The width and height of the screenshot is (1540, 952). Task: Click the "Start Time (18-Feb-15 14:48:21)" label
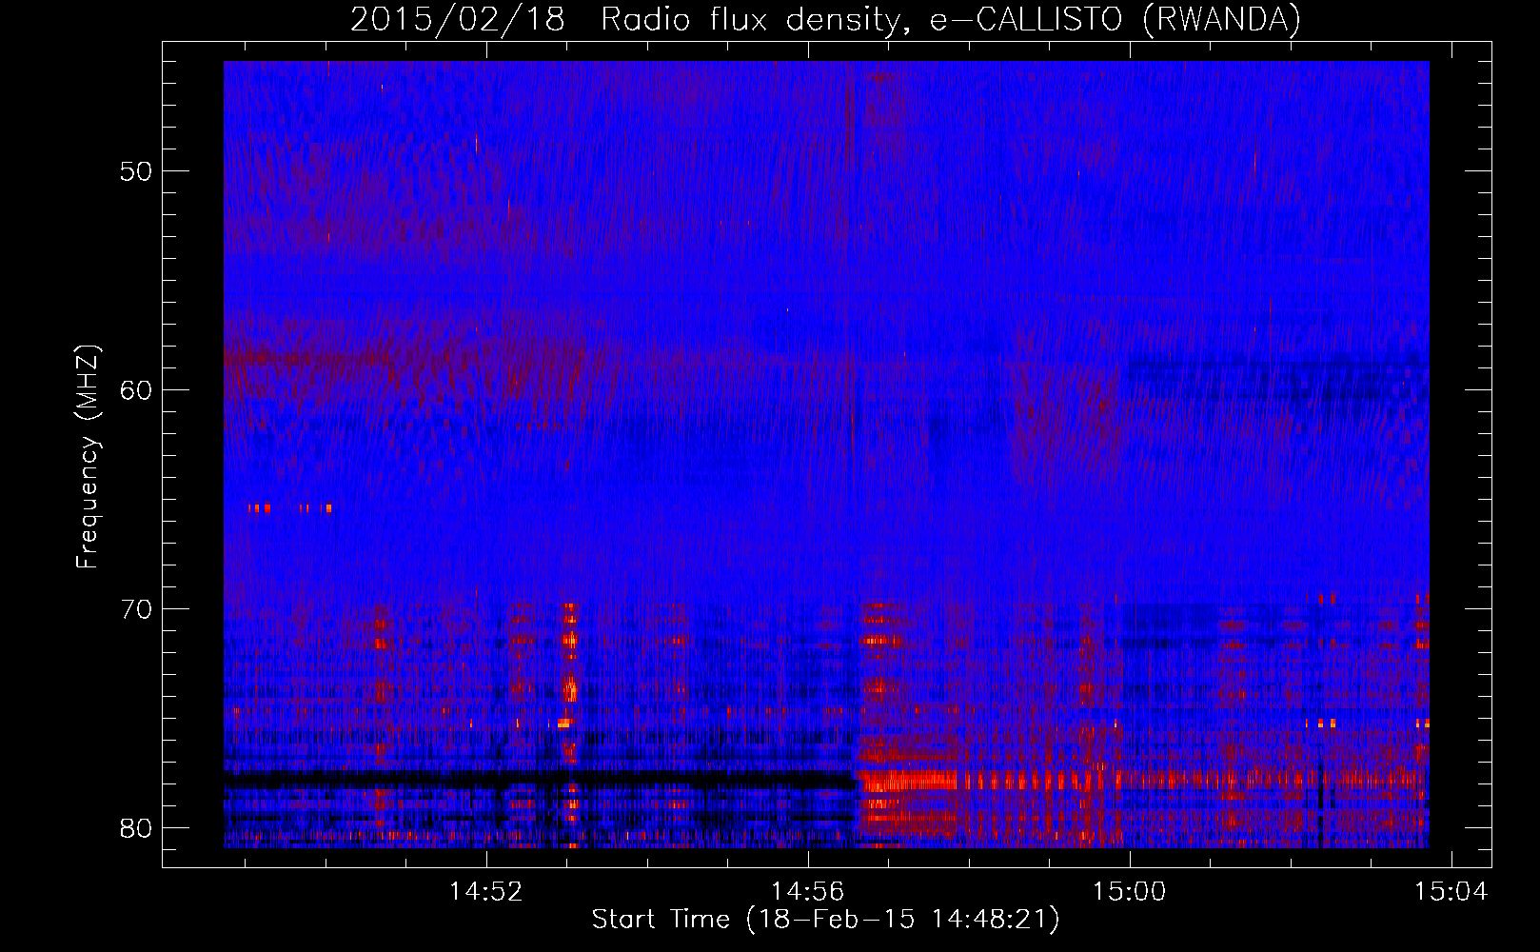pos(825,920)
